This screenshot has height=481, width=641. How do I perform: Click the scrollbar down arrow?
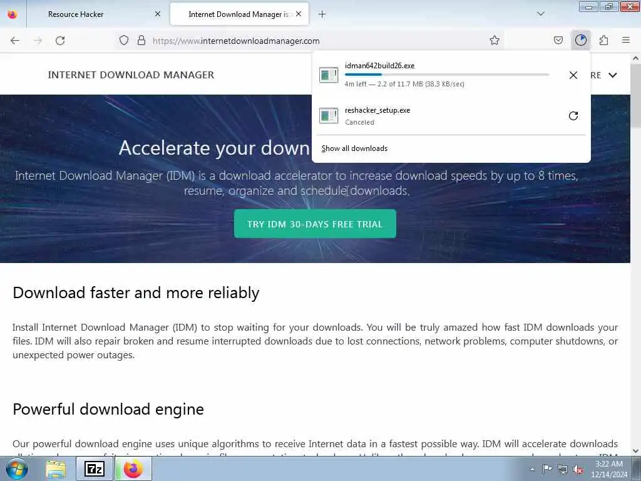635,451
